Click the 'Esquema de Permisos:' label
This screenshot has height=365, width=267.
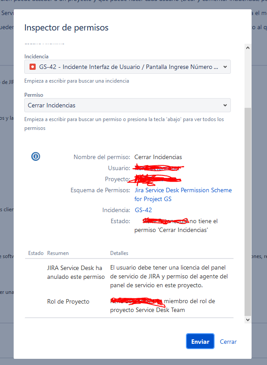pos(100,190)
